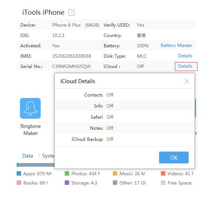Viewport: 209px width, 200px height.
Task: Click the iCloud Details dialog title
Action: (78, 81)
